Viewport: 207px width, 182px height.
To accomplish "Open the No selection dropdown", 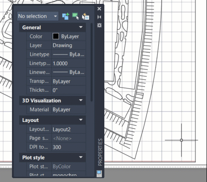I will click(38, 16).
